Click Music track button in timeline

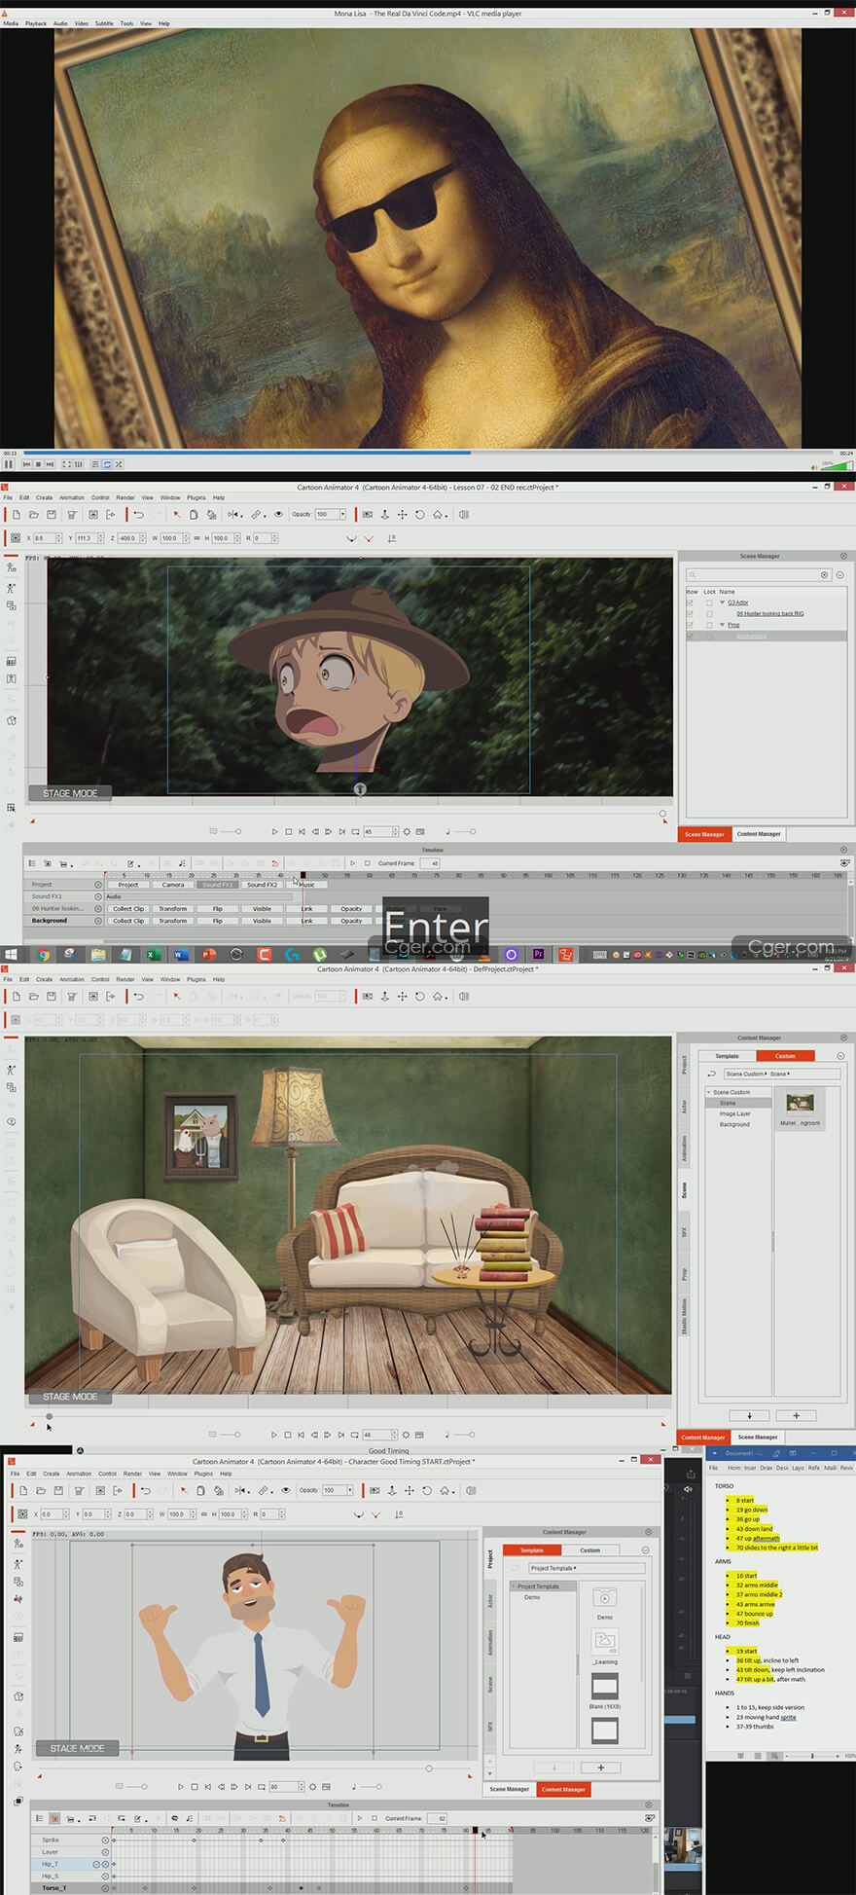(306, 885)
